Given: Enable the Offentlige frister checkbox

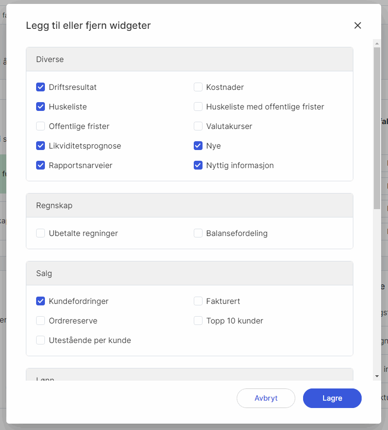Looking at the screenshot, I should 41,126.
